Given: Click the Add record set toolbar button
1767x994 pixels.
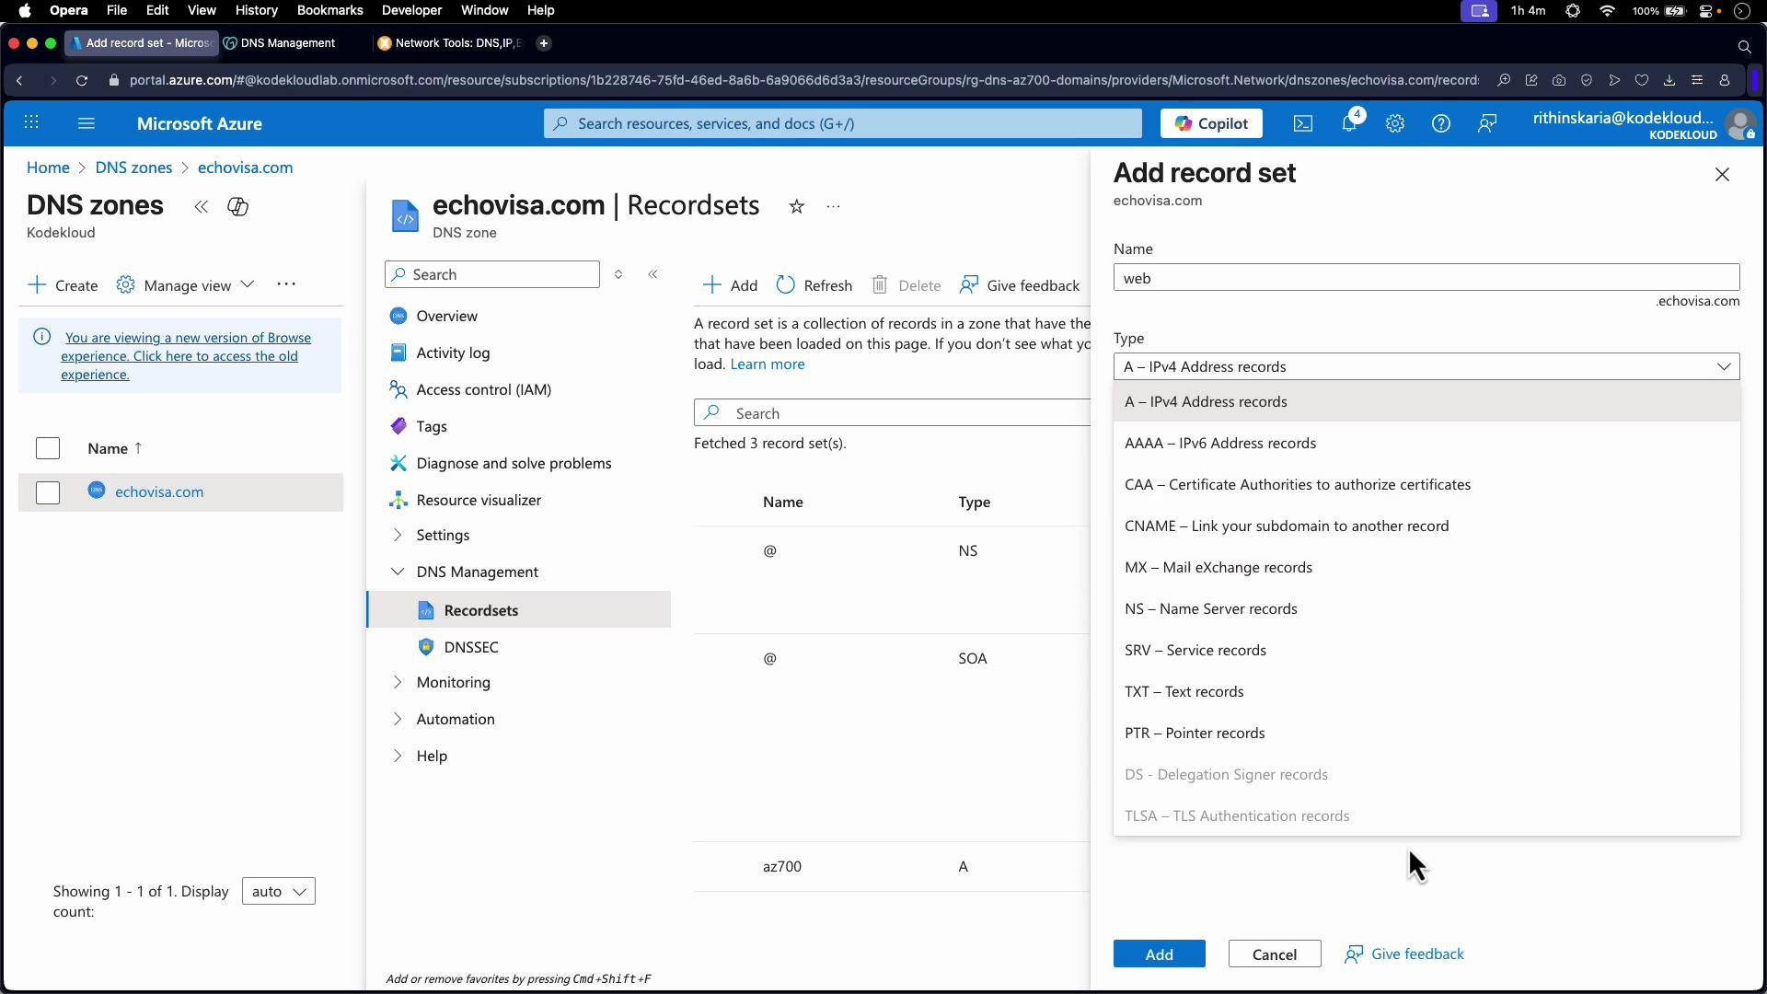Looking at the screenshot, I should (730, 285).
